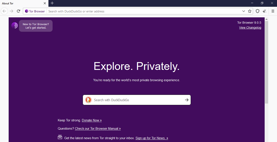Open the security level shield icon

point(258,11)
